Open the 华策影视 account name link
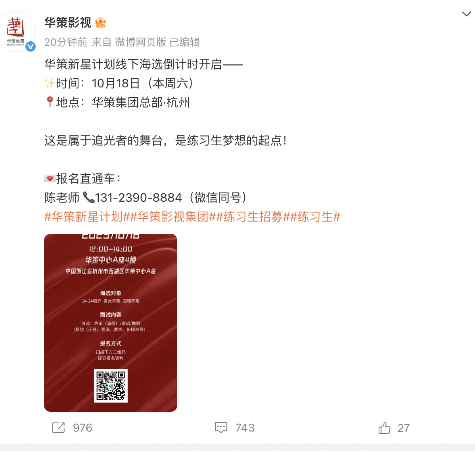The height and width of the screenshot is (455, 475). click(67, 23)
